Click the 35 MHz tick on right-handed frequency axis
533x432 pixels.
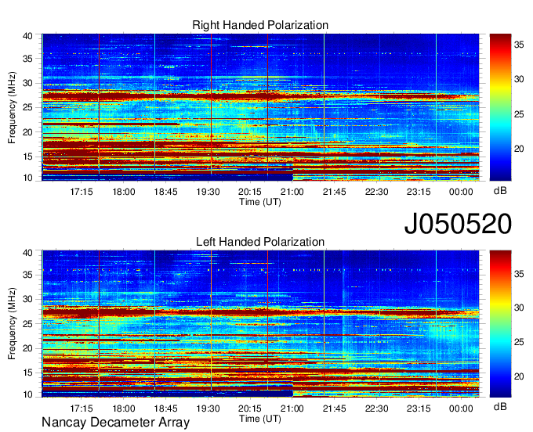pos(27,59)
